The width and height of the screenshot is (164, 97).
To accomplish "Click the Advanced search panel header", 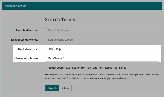I will point(82,6).
